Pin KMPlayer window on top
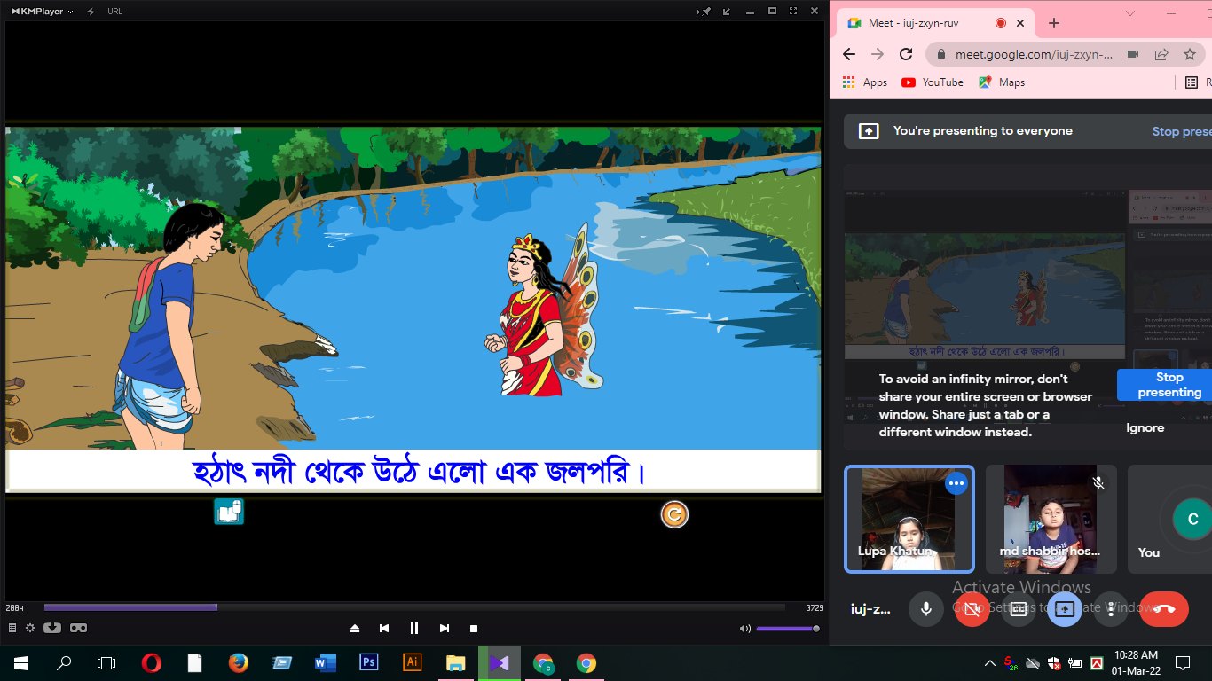The image size is (1212, 681). tap(705, 12)
